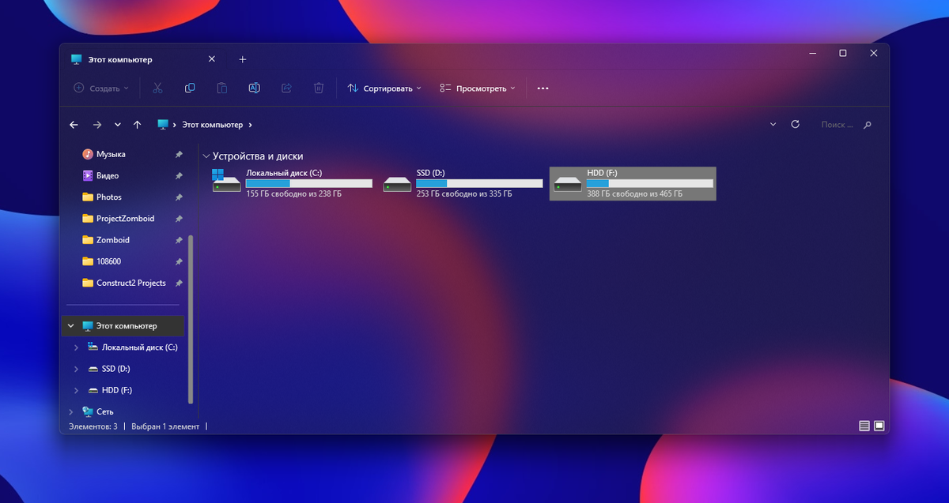This screenshot has width=949, height=503.
Task: Open a new tab with plus button
Action: (243, 59)
